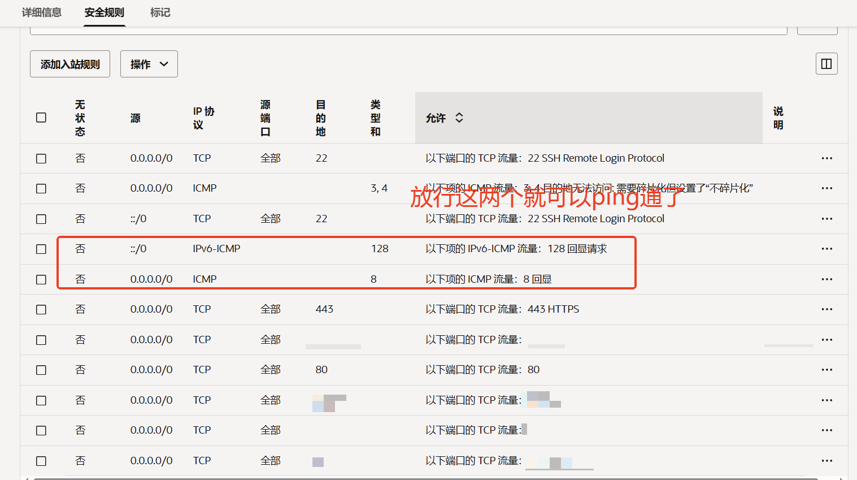Select checkbox for TCP 443 HTTPS rule
This screenshot has height=480, width=857.
tap(41, 310)
